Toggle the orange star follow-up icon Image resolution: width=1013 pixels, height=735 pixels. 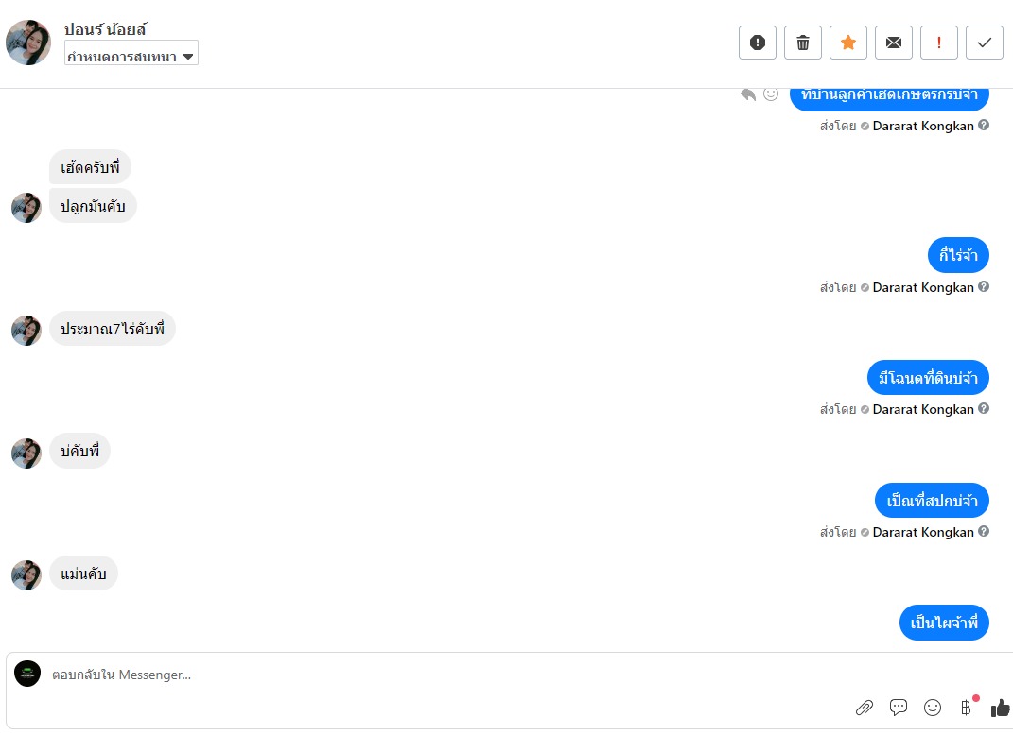[848, 43]
